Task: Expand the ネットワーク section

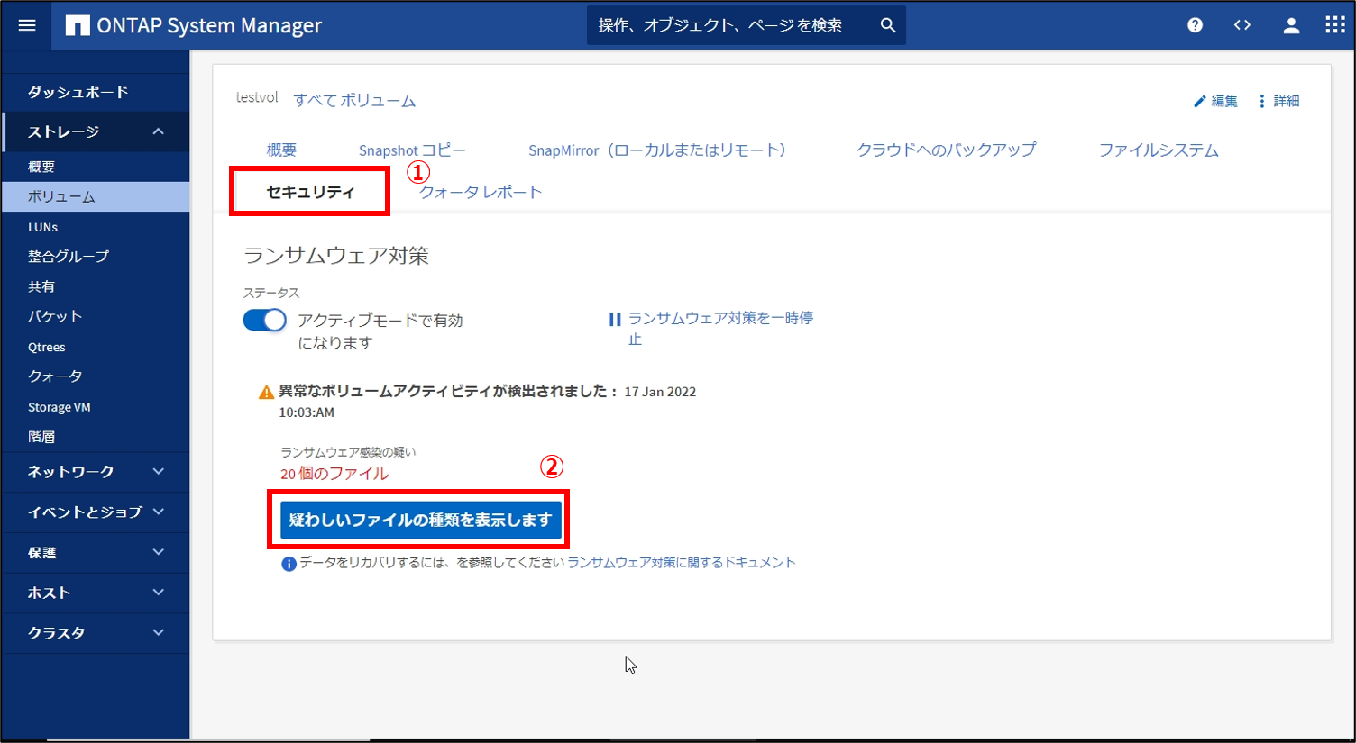Action: [159, 471]
